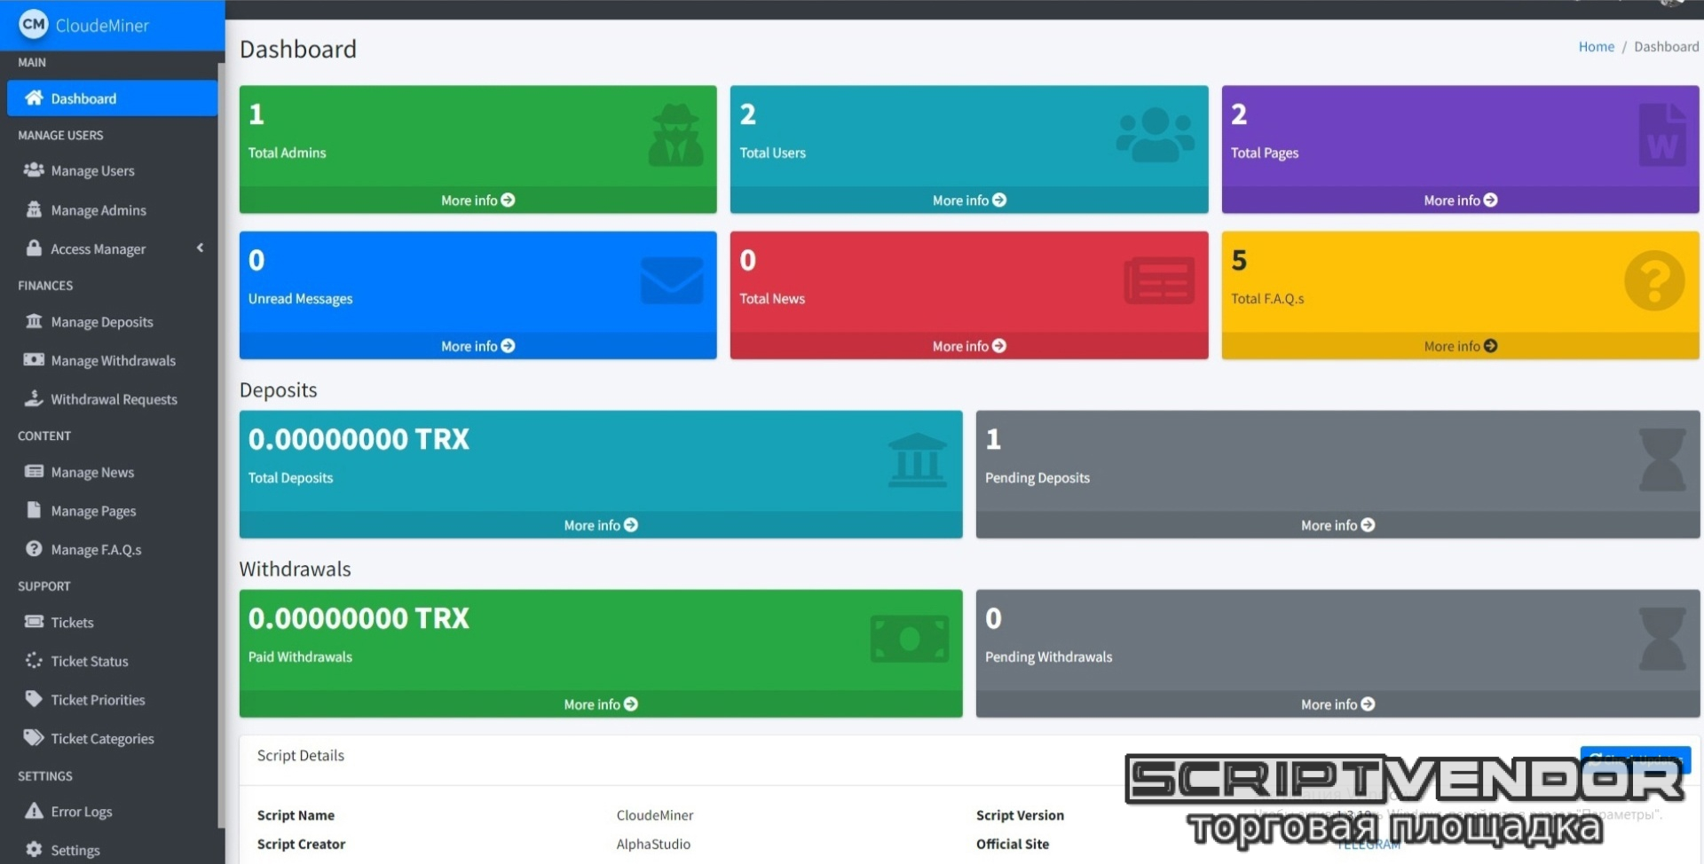The width and height of the screenshot is (1704, 864).
Task: Open Manage Deposits from the sidebar
Action: click(x=101, y=322)
